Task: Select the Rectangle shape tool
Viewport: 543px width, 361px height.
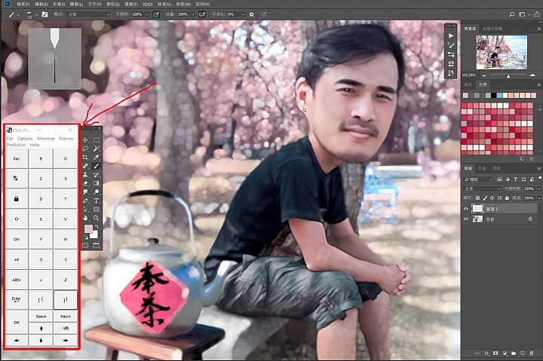Action: 97,209
